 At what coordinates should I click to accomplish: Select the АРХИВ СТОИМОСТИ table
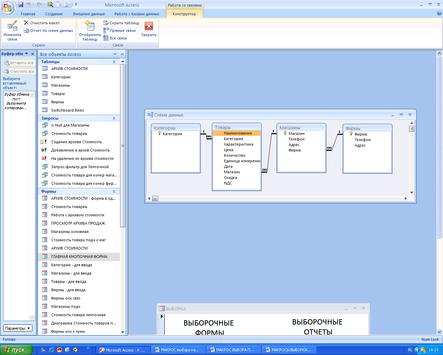click(79, 69)
